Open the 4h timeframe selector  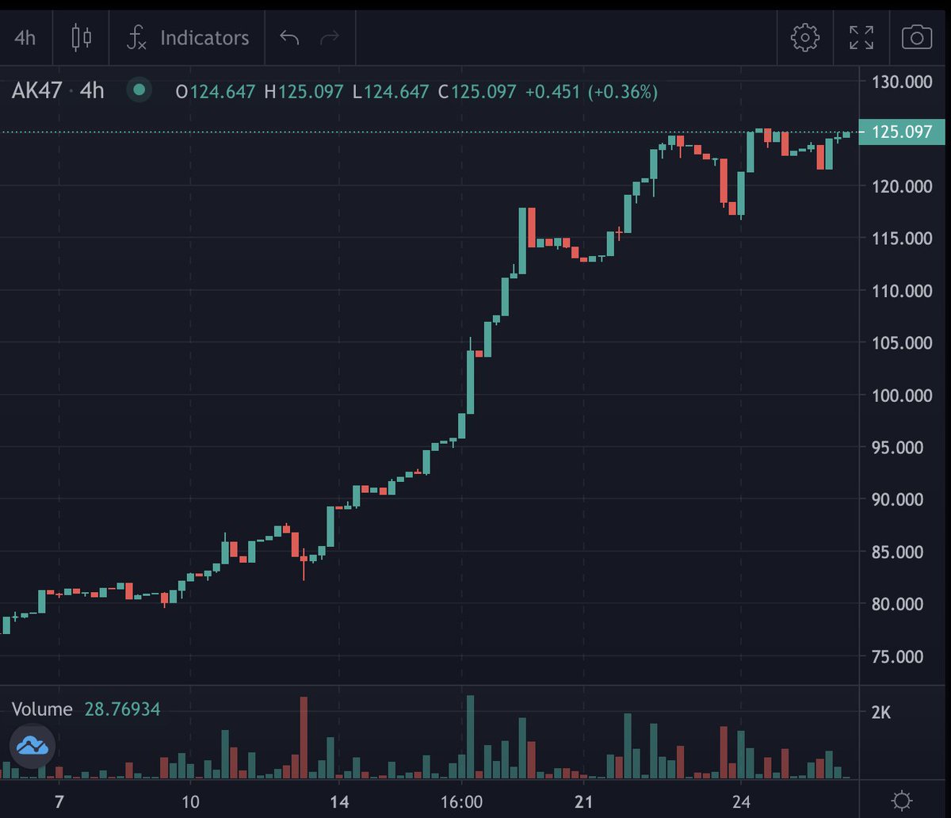point(25,37)
